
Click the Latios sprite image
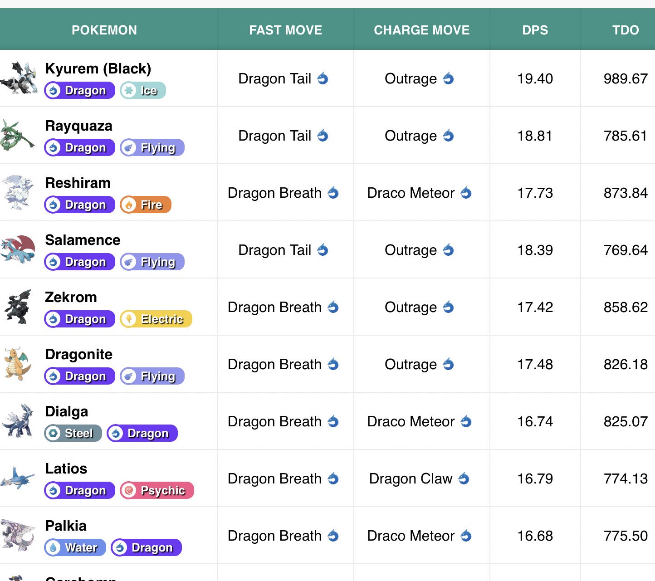[x=18, y=478]
